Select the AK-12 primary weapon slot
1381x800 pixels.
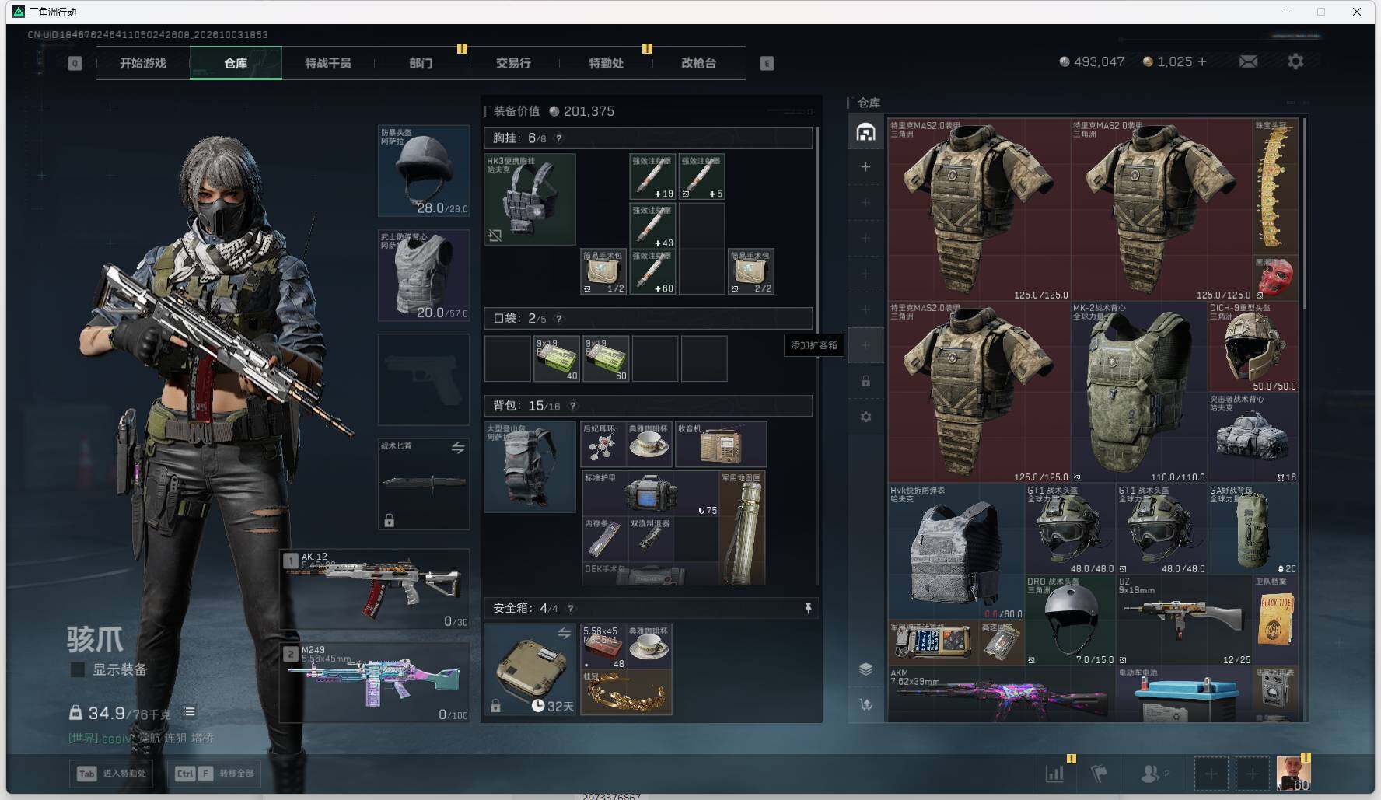click(375, 589)
